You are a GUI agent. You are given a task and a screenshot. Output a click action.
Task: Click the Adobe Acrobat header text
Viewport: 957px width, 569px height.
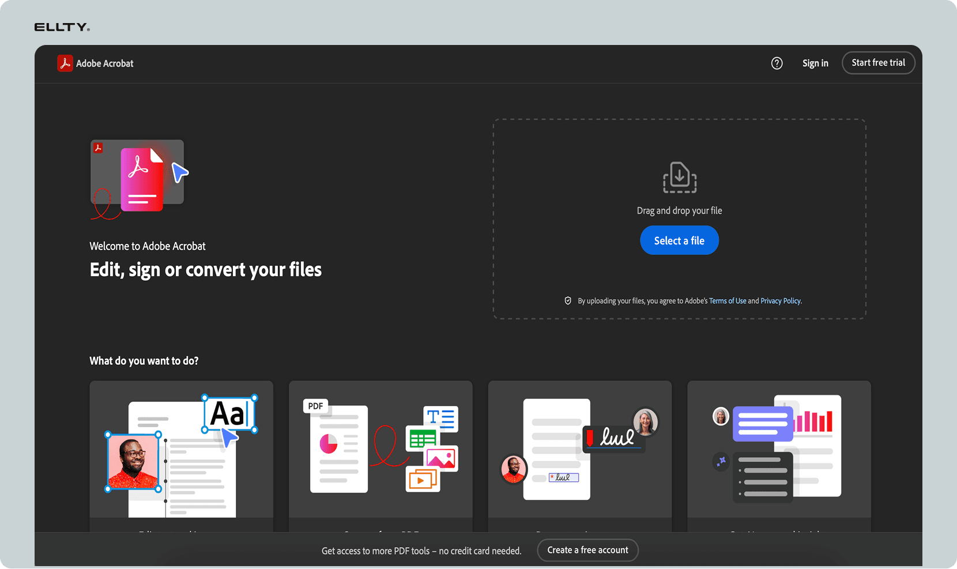click(105, 63)
